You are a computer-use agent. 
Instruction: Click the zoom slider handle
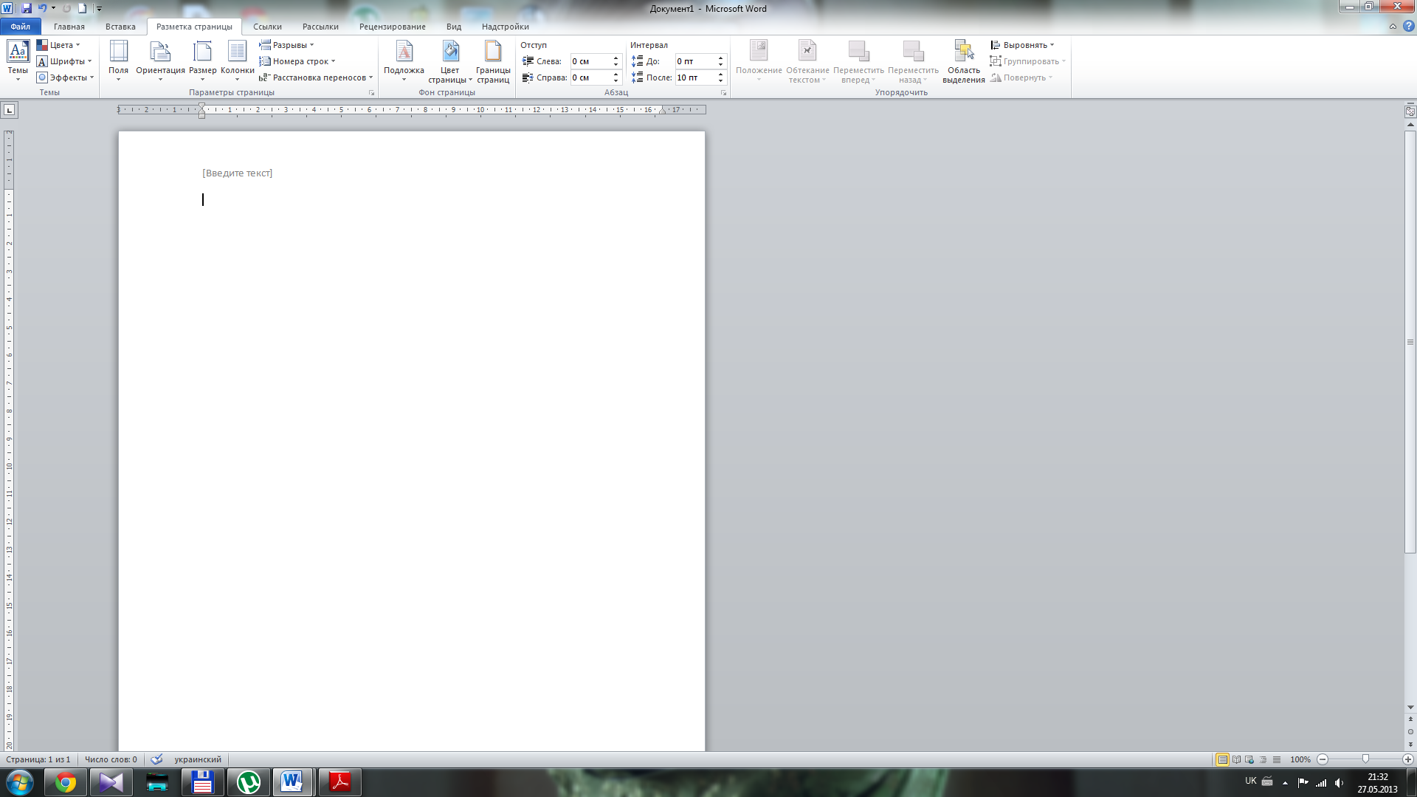click(1365, 759)
